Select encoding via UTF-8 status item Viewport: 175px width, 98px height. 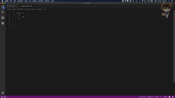coord(157,97)
